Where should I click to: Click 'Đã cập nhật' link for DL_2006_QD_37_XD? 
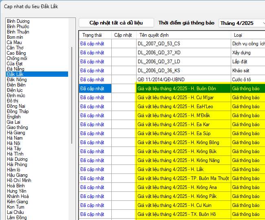92,53
